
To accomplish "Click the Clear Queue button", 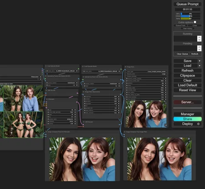I will (182, 54).
